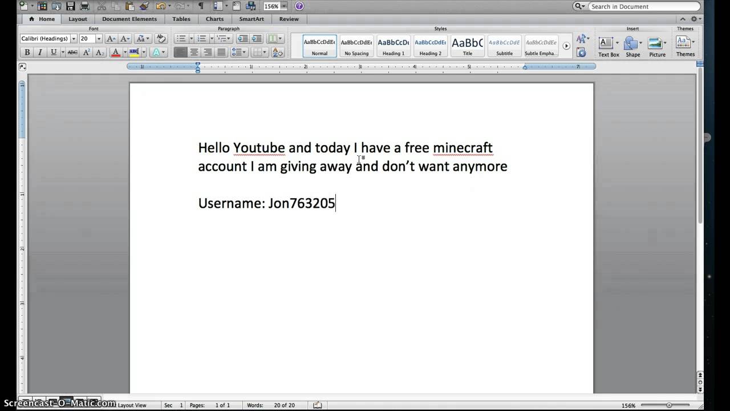Toggle italic formatting
The image size is (730, 411).
click(x=40, y=52)
